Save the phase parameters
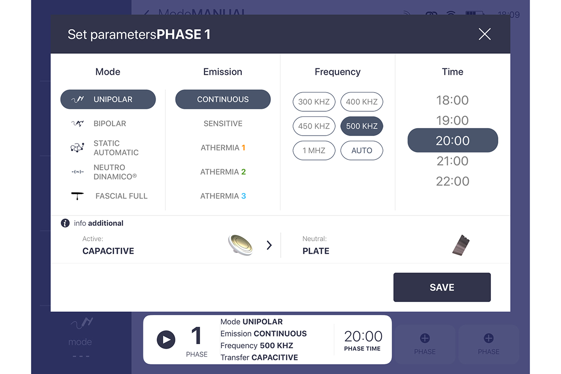This screenshot has width=561, height=374. [x=442, y=288]
